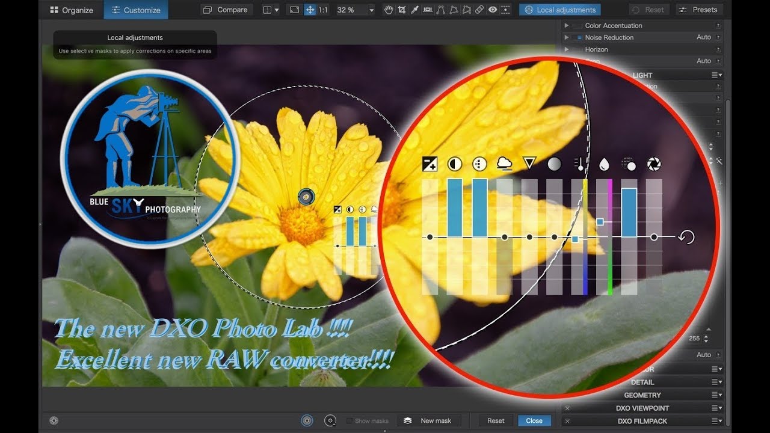Select the fit-to-screen zoom icon
Viewport: 770px width, 433px height.
click(294, 10)
